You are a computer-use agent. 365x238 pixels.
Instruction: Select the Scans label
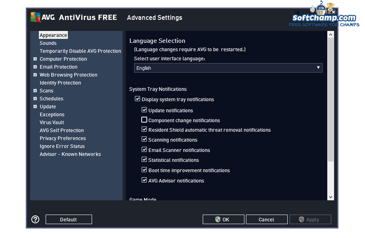[x=46, y=91]
